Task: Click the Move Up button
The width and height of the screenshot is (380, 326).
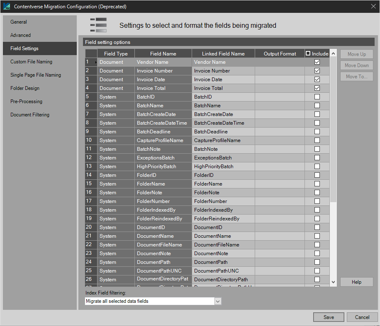Action: point(356,54)
